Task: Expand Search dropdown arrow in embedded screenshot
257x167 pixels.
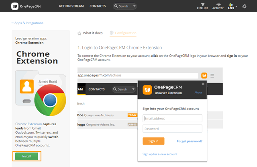Action: point(133,89)
